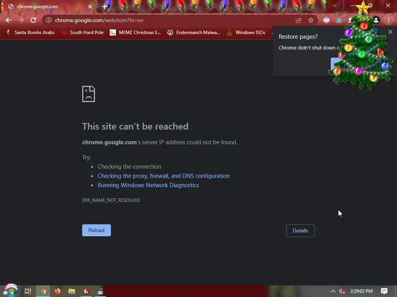The height and width of the screenshot is (297, 397).
Task: Close the chrome.google.com tab
Action: pos(90,7)
